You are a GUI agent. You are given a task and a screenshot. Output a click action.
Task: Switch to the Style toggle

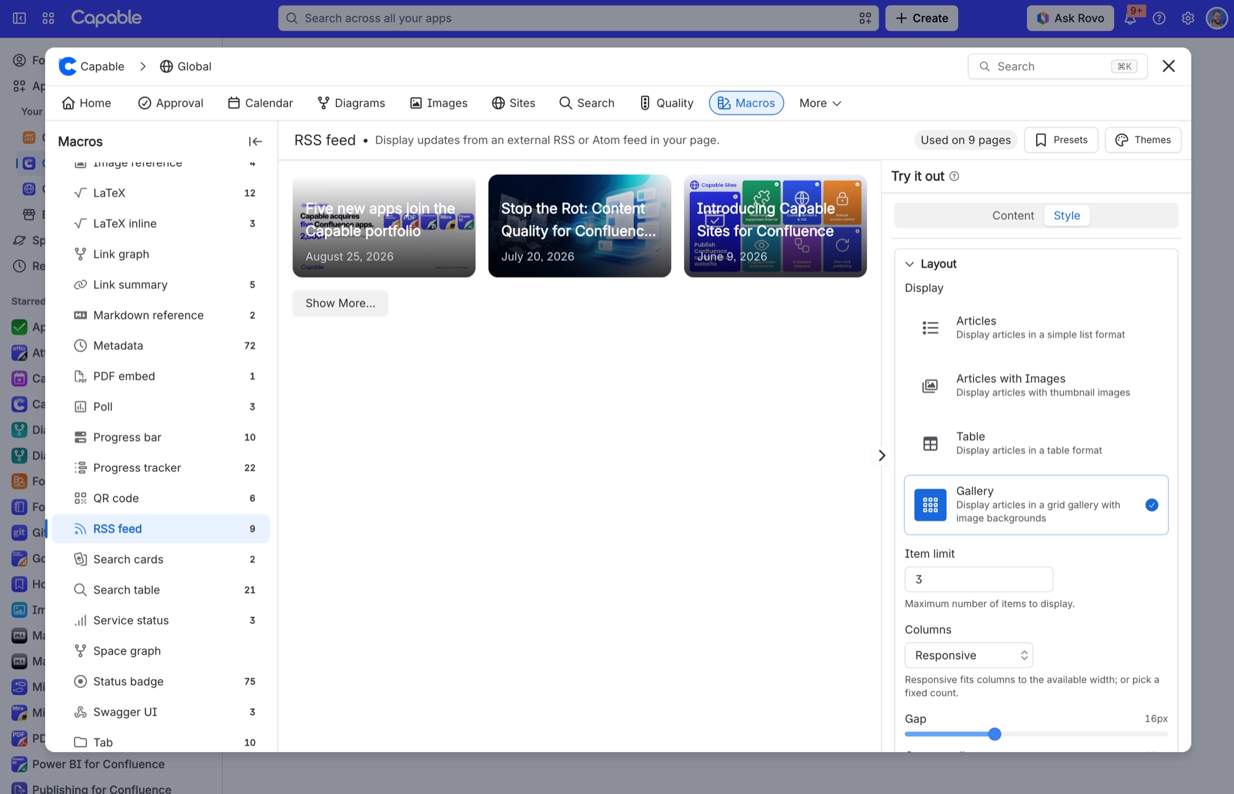[1067, 215]
